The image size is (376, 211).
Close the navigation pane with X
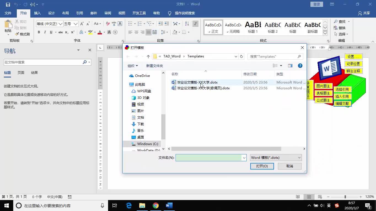(90, 50)
